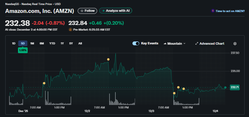The image size is (249, 117).
Task: Click the Amazon.com, Inc. (AMZN) title
Action: pyautogui.click(x=40, y=11)
